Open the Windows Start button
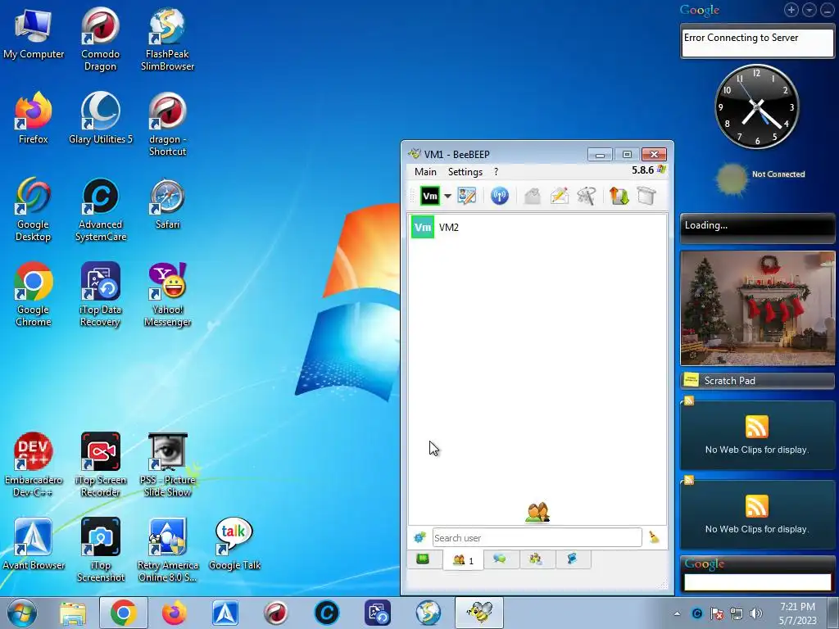 21,613
